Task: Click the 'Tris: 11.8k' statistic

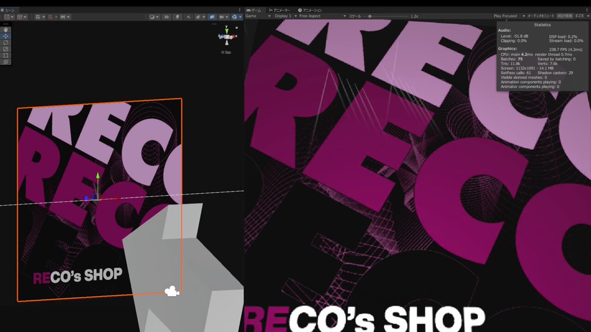Action: point(511,63)
